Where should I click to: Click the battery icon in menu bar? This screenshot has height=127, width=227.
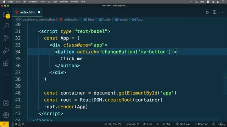202,2
